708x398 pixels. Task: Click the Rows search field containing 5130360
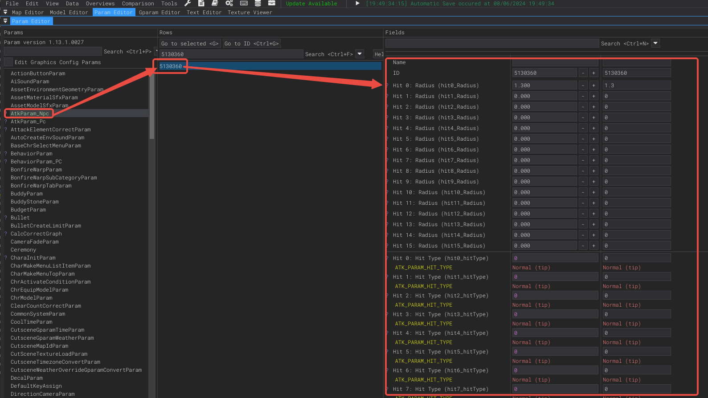[x=231, y=54]
